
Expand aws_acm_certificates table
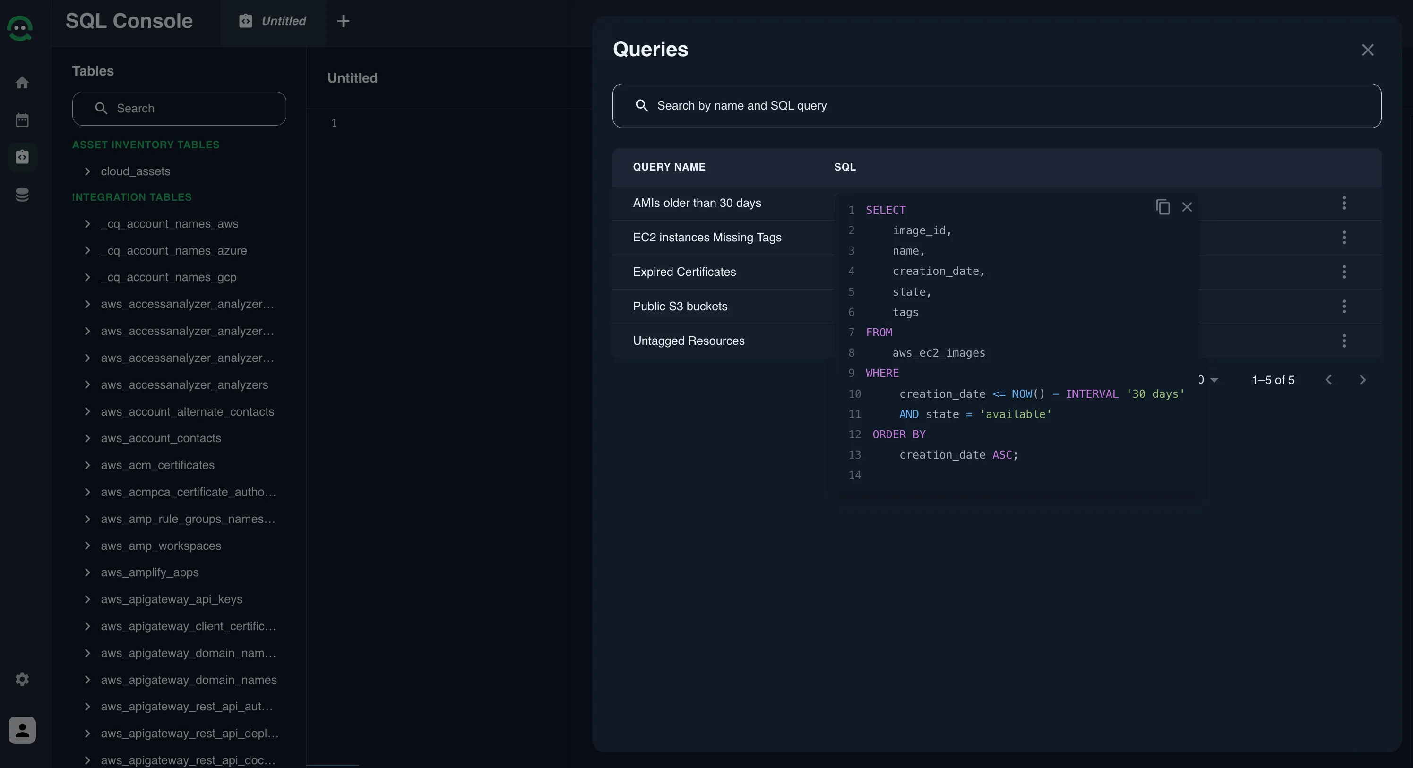point(87,465)
